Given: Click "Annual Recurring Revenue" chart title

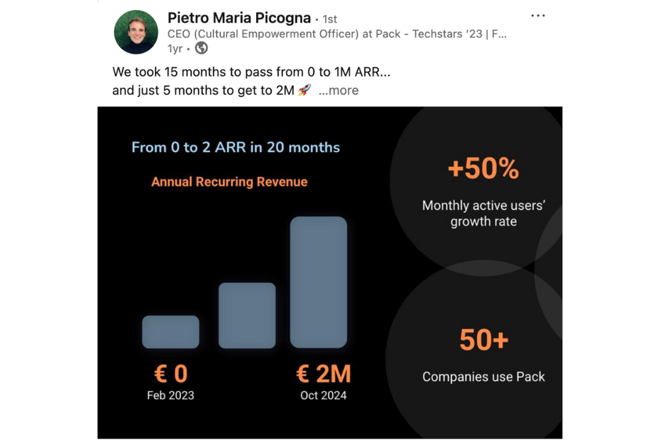Looking at the screenshot, I should tap(229, 181).
